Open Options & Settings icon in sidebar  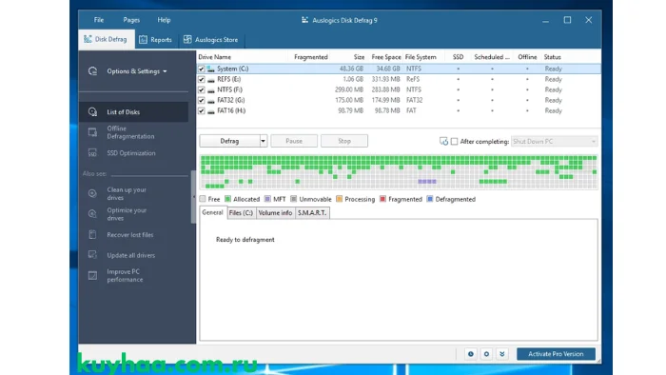[x=92, y=71]
